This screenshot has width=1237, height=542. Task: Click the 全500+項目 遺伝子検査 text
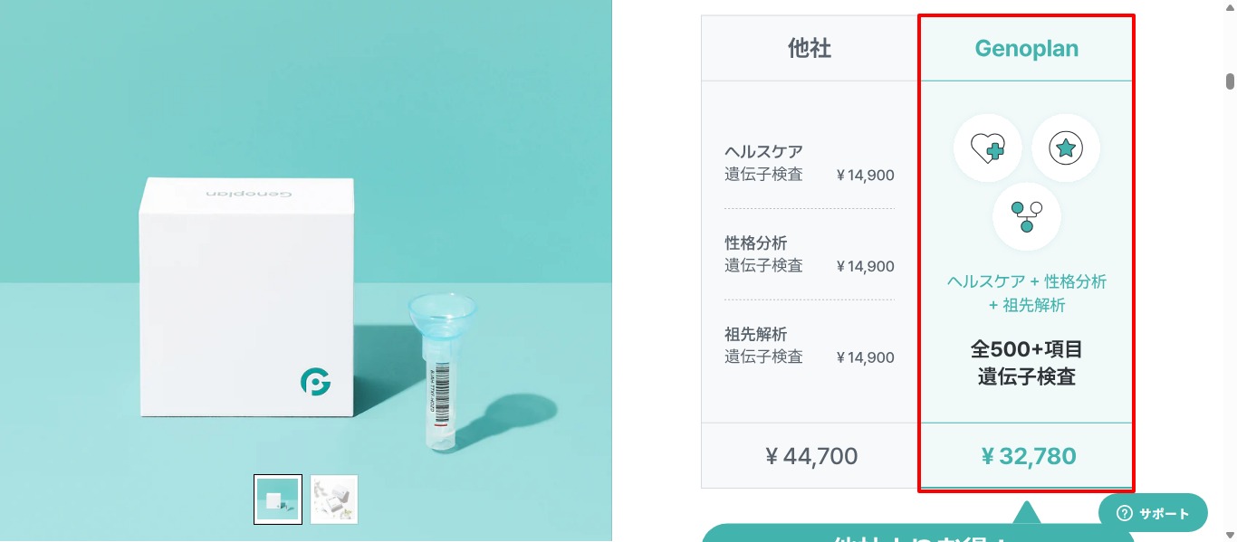click(x=1026, y=363)
